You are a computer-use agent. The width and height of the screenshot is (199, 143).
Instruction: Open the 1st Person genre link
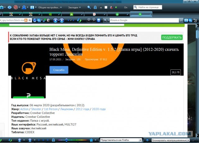pos(51,109)
